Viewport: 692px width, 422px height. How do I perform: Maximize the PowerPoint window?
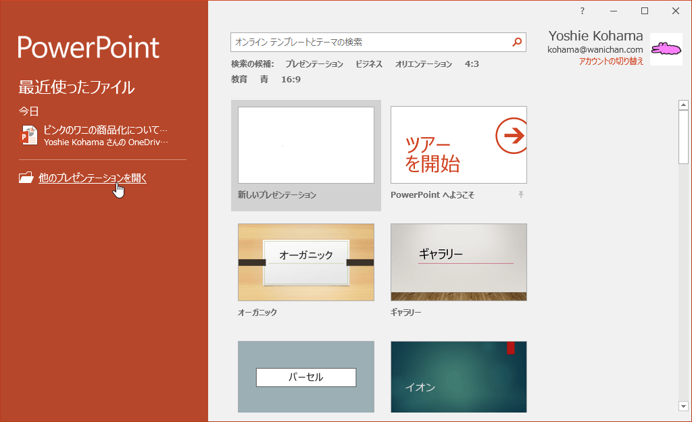point(644,11)
